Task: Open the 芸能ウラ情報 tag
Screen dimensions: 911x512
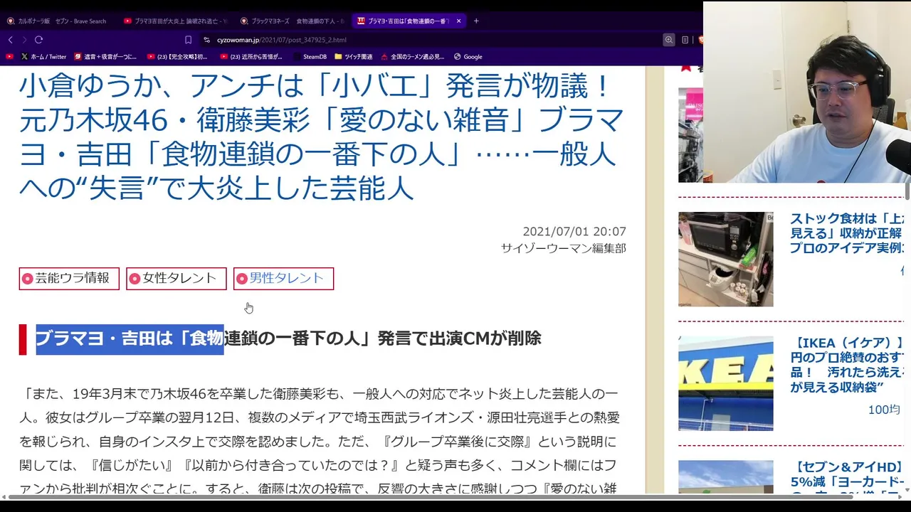Action: (69, 278)
